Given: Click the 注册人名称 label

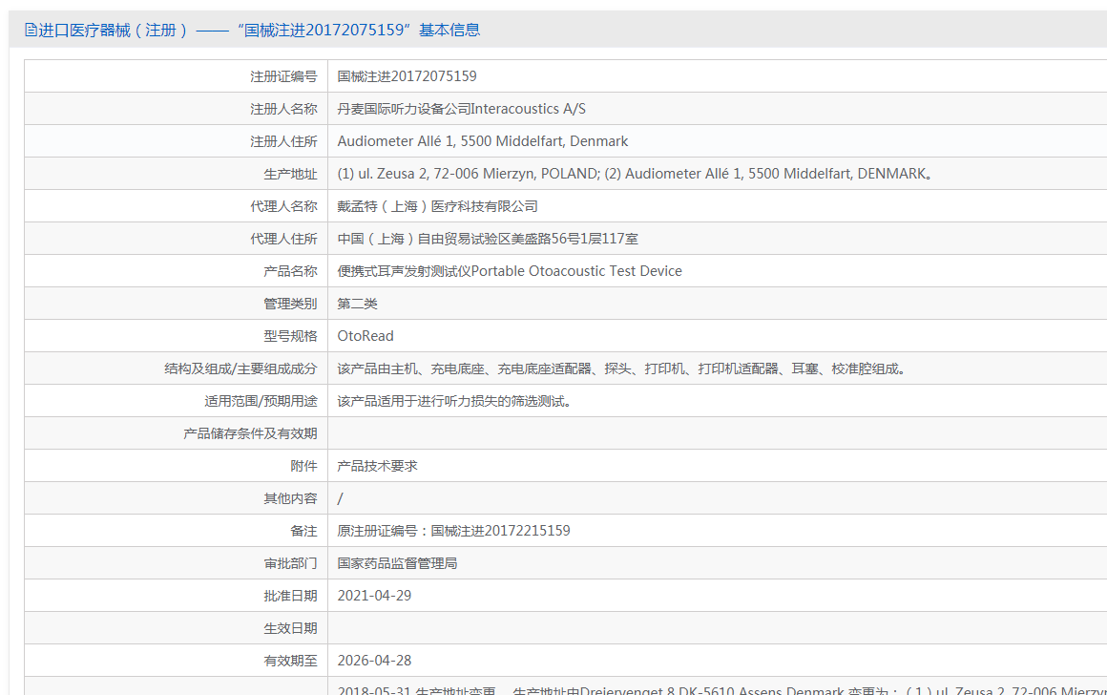Looking at the screenshot, I should point(283,109).
